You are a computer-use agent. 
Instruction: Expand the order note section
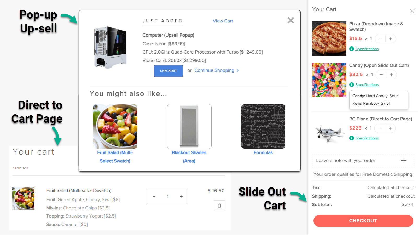[403, 161]
